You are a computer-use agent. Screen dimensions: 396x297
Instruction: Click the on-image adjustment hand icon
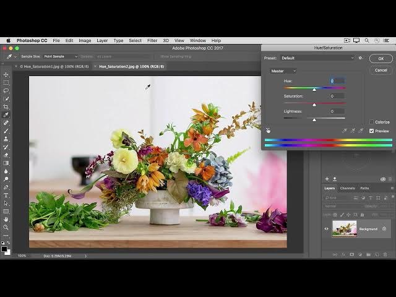click(x=269, y=130)
